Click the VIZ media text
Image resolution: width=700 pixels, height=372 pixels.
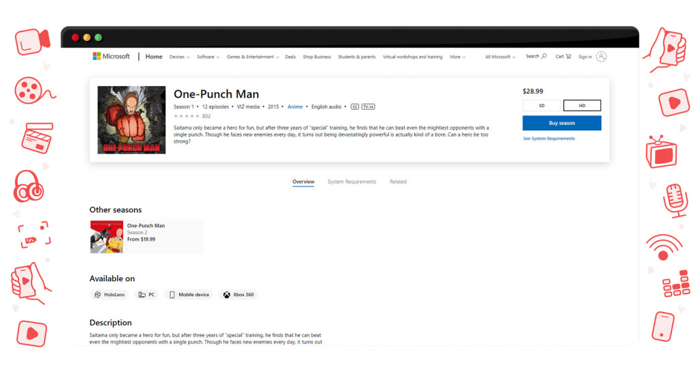click(247, 106)
